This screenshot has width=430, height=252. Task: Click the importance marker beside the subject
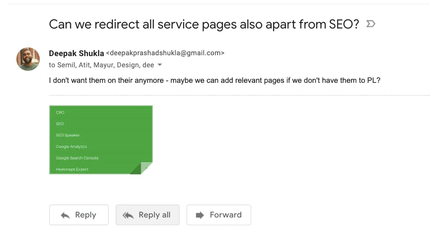(370, 24)
